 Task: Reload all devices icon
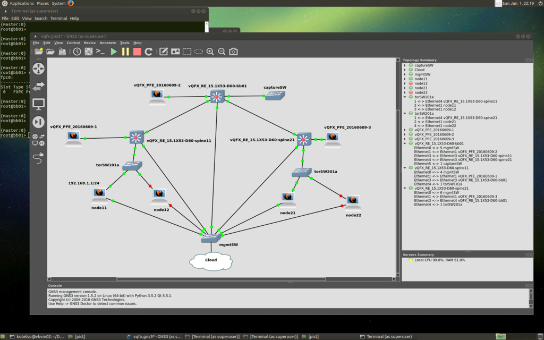pos(149,52)
